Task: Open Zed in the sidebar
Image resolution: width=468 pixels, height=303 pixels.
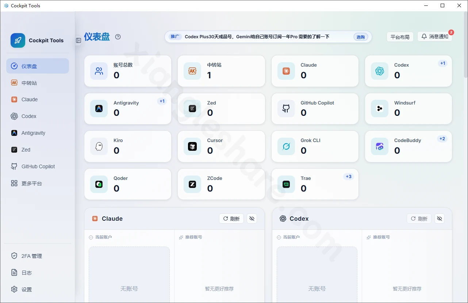Action: tap(38, 150)
